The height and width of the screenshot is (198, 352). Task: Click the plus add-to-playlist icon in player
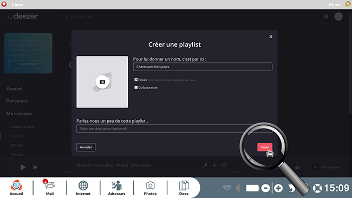click(214, 165)
